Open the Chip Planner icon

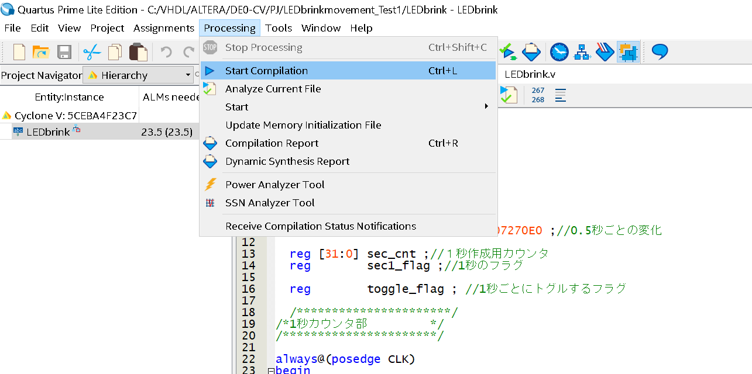pos(628,52)
